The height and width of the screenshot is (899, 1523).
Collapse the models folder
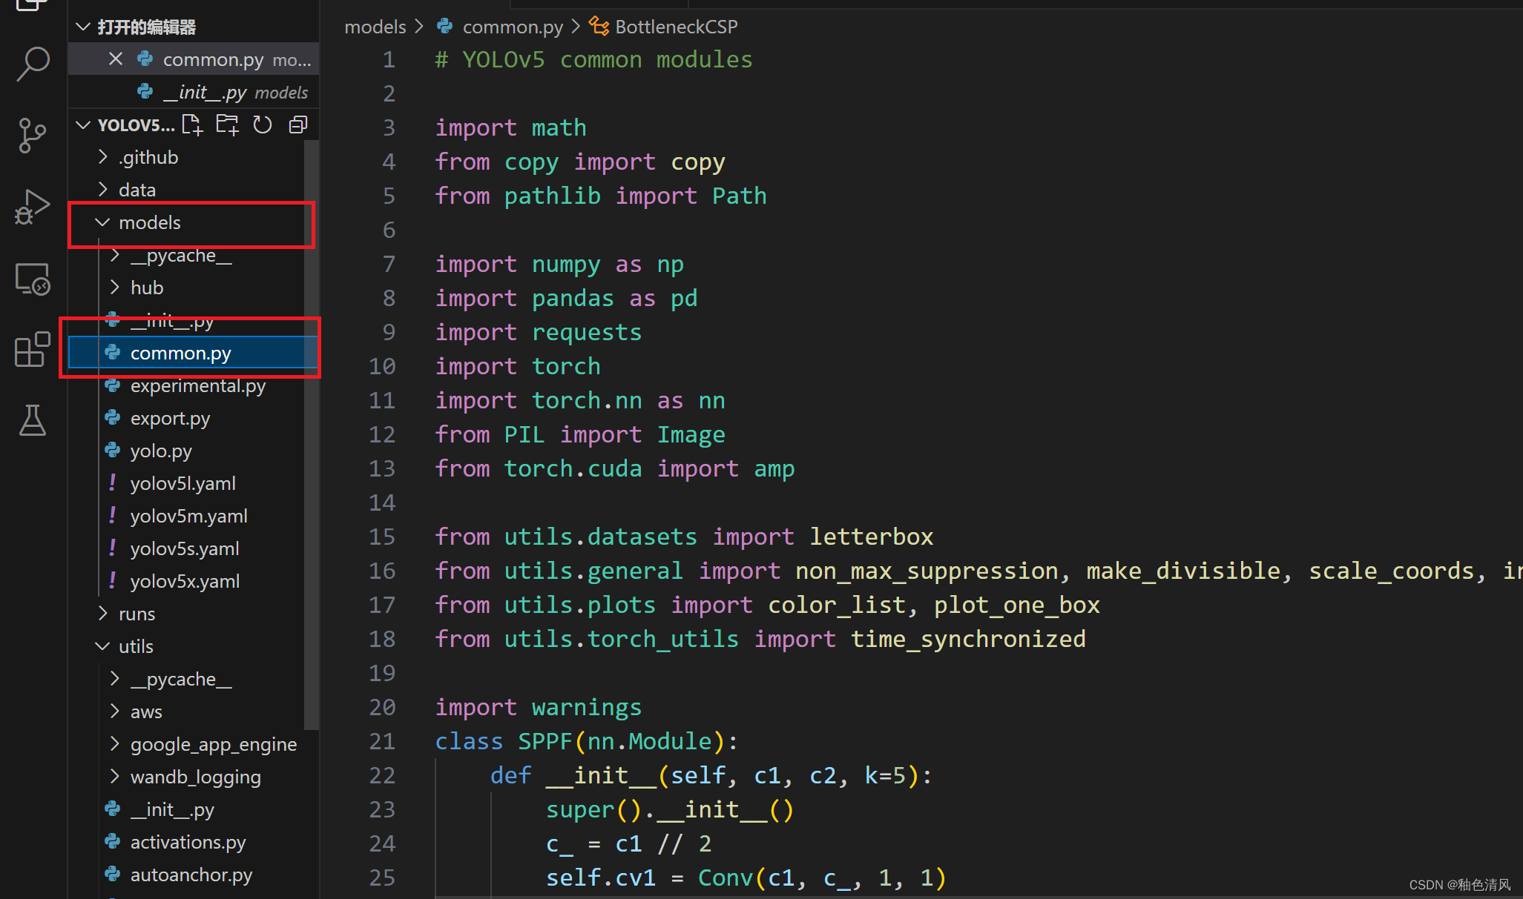click(102, 222)
